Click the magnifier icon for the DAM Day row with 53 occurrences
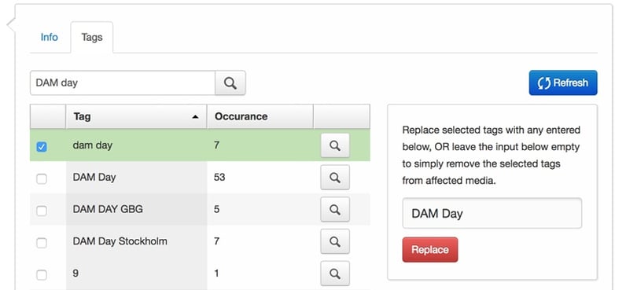Screen dimensions: 626x290 pos(335,178)
